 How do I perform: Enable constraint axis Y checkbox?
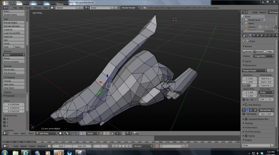(x=4, y=122)
